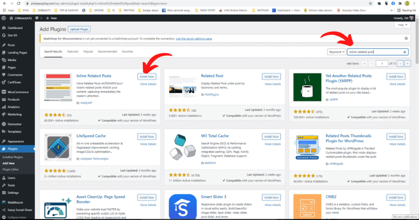This screenshot has width=419, height=220.
Task: Expand the hidden bookmarks overflow chevron
Action: pos(392,10)
